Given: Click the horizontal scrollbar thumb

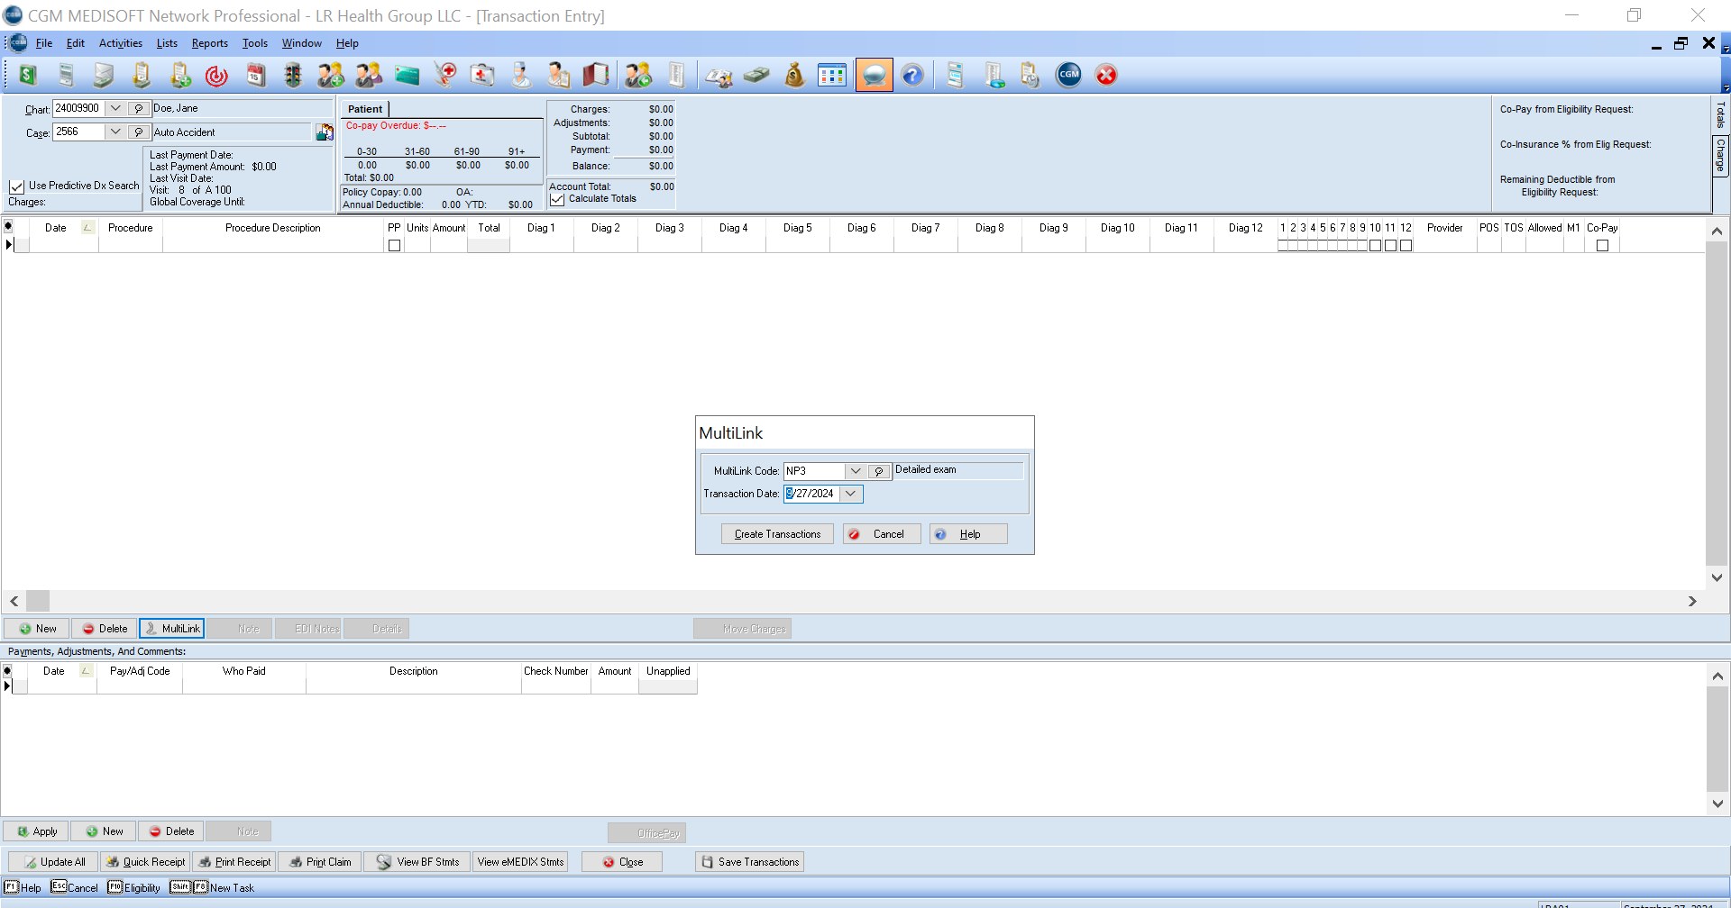Looking at the screenshot, I should pyautogui.click(x=38, y=601).
